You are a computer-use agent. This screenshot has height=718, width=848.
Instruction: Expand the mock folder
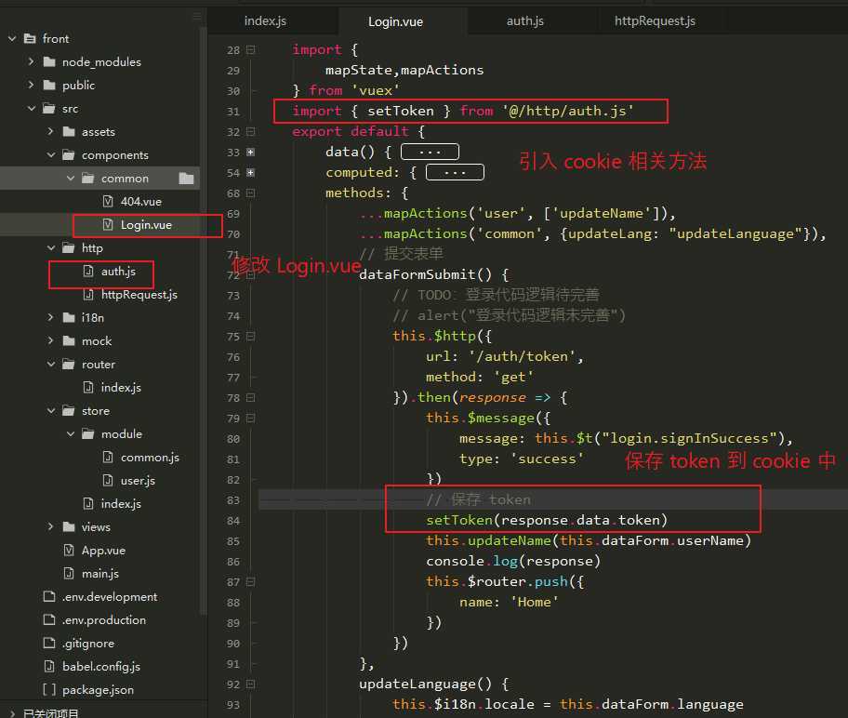(50, 341)
